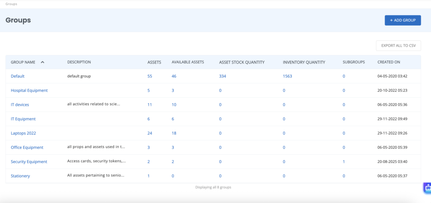Open the Default group link
The width and height of the screenshot is (431, 203).
point(18,76)
